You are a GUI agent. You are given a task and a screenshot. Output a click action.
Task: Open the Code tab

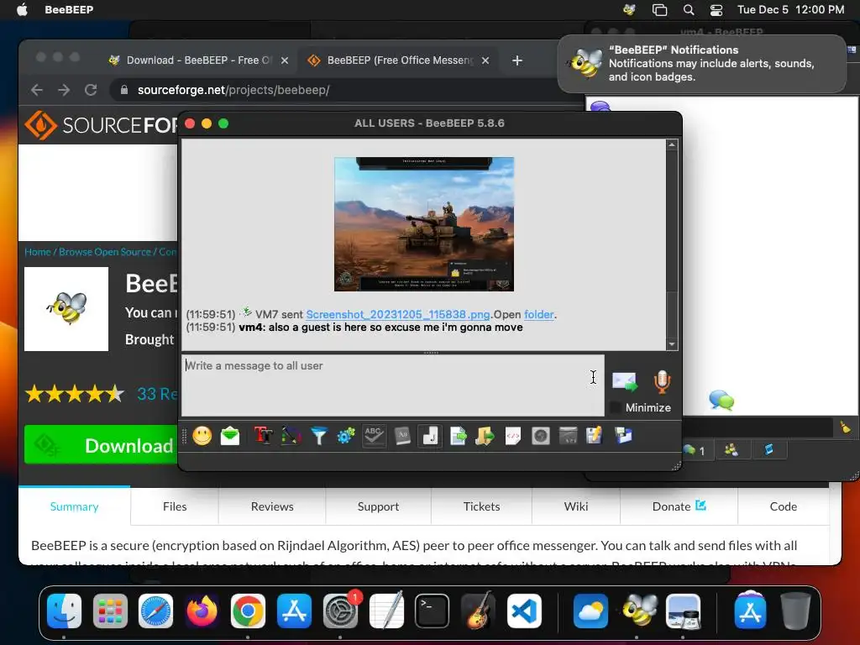click(784, 506)
